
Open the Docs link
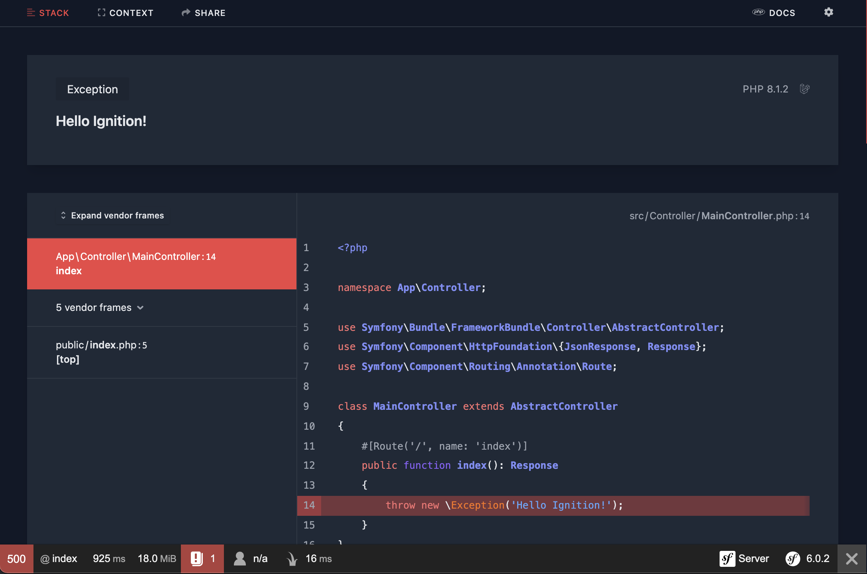pos(782,13)
